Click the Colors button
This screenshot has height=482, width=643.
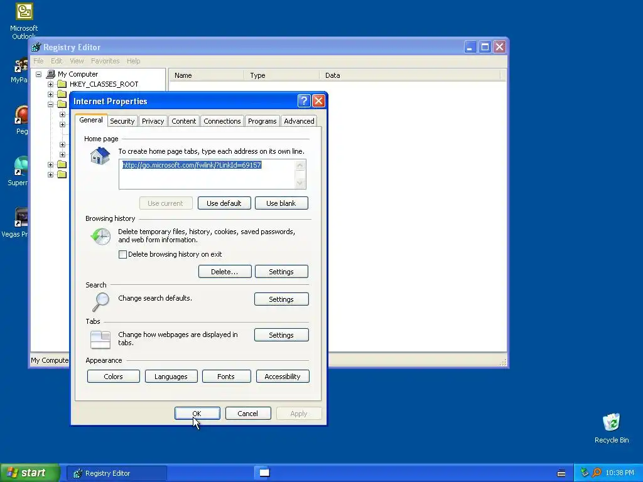(113, 377)
